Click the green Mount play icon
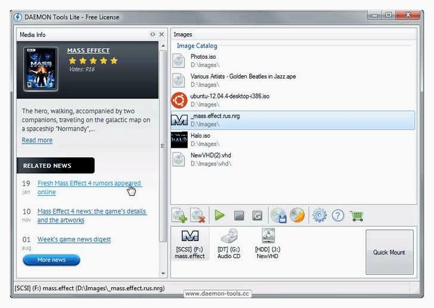Viewport: 434px width, 308px height. pos(220,215)
